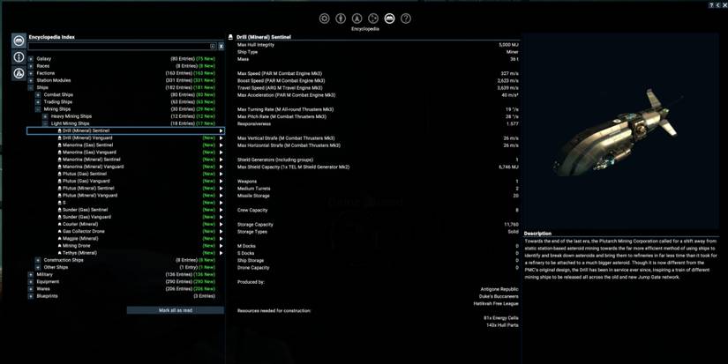Viewport: 728px width, 364px height.
Task: Expand the Station Modules category
Action: point(31,81)
